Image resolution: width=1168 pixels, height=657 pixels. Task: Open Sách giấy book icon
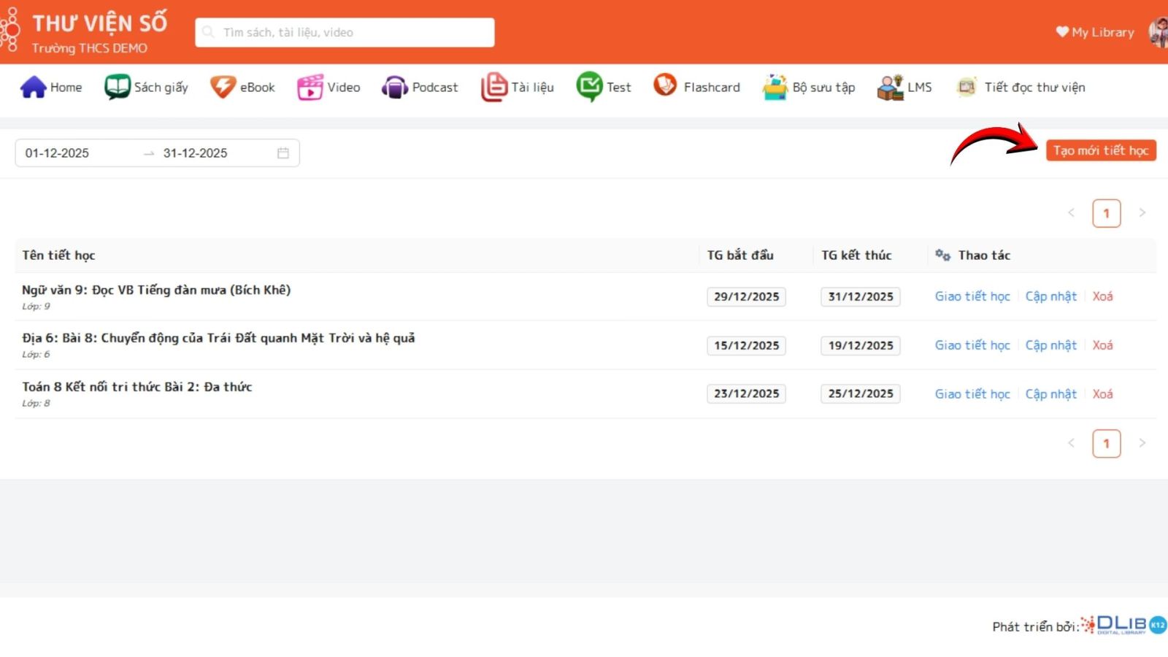[117, 87]
